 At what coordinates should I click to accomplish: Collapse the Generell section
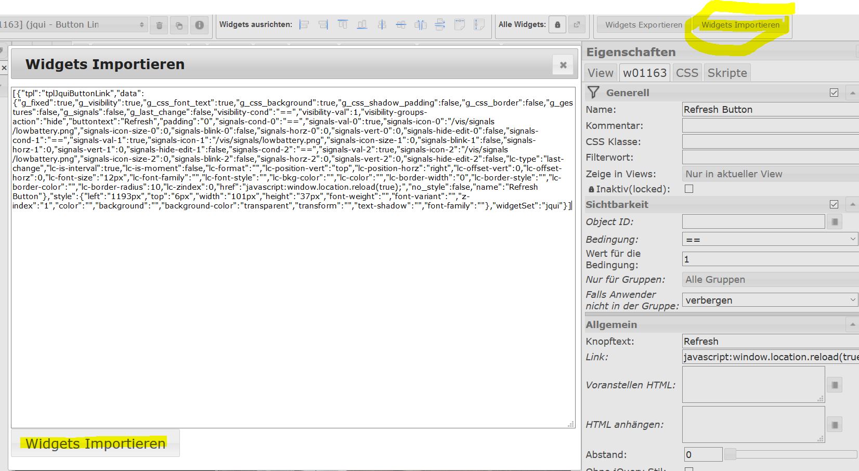coord(852,93)
